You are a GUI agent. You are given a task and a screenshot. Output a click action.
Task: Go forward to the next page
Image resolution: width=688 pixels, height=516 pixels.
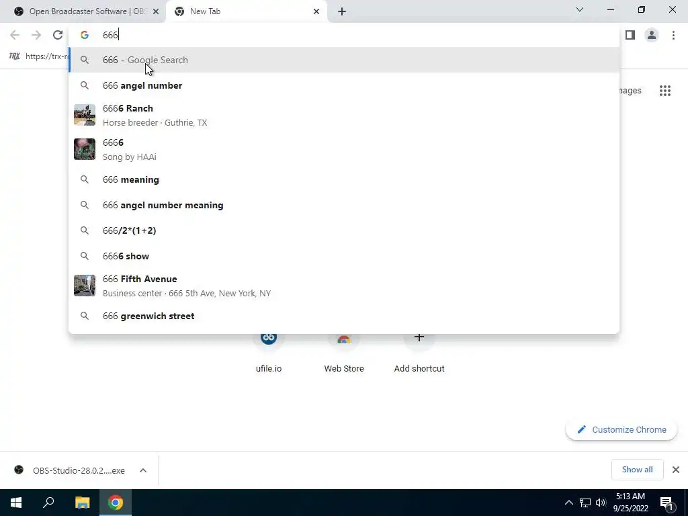[36, 35]
